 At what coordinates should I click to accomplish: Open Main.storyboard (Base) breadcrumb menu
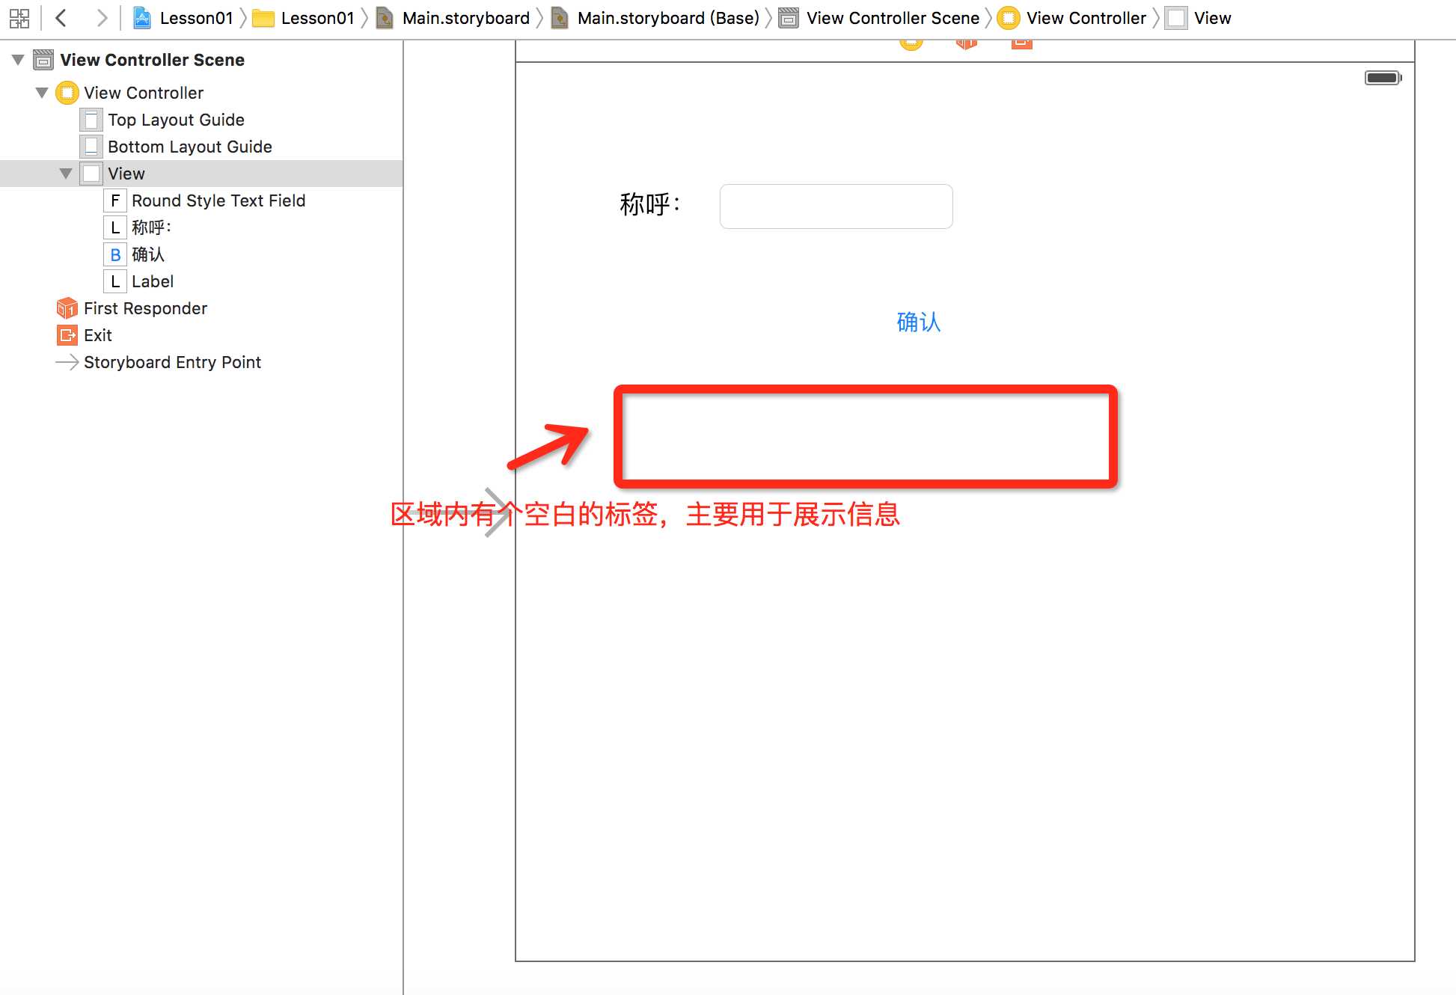tap(667, 18)
